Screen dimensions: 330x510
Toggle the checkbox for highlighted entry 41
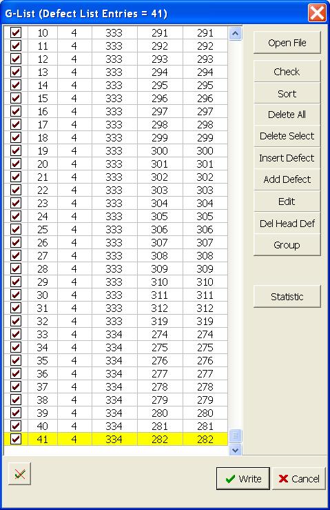[16, 439]
